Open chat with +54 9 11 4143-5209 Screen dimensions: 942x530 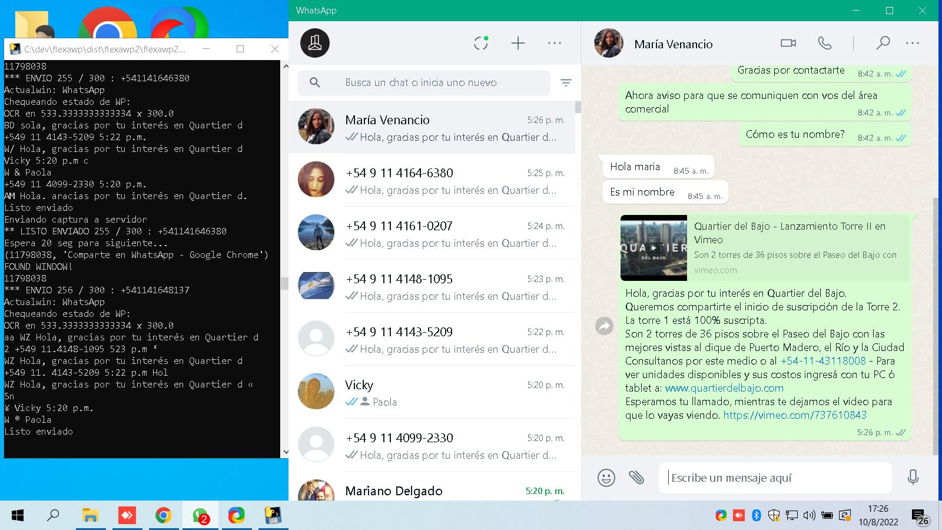pyautogui.click(x=432, y=339)
